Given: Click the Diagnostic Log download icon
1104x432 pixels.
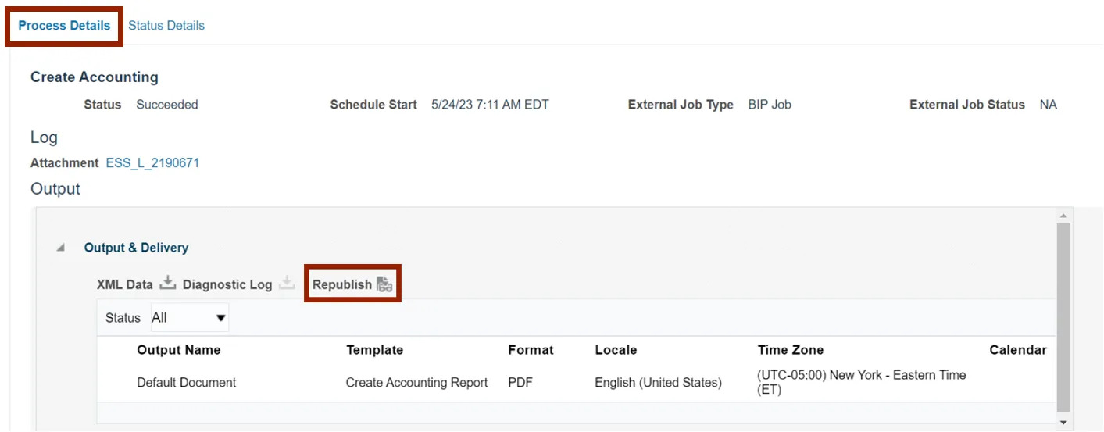Looking at the screenshot, I should click(287, 284).
